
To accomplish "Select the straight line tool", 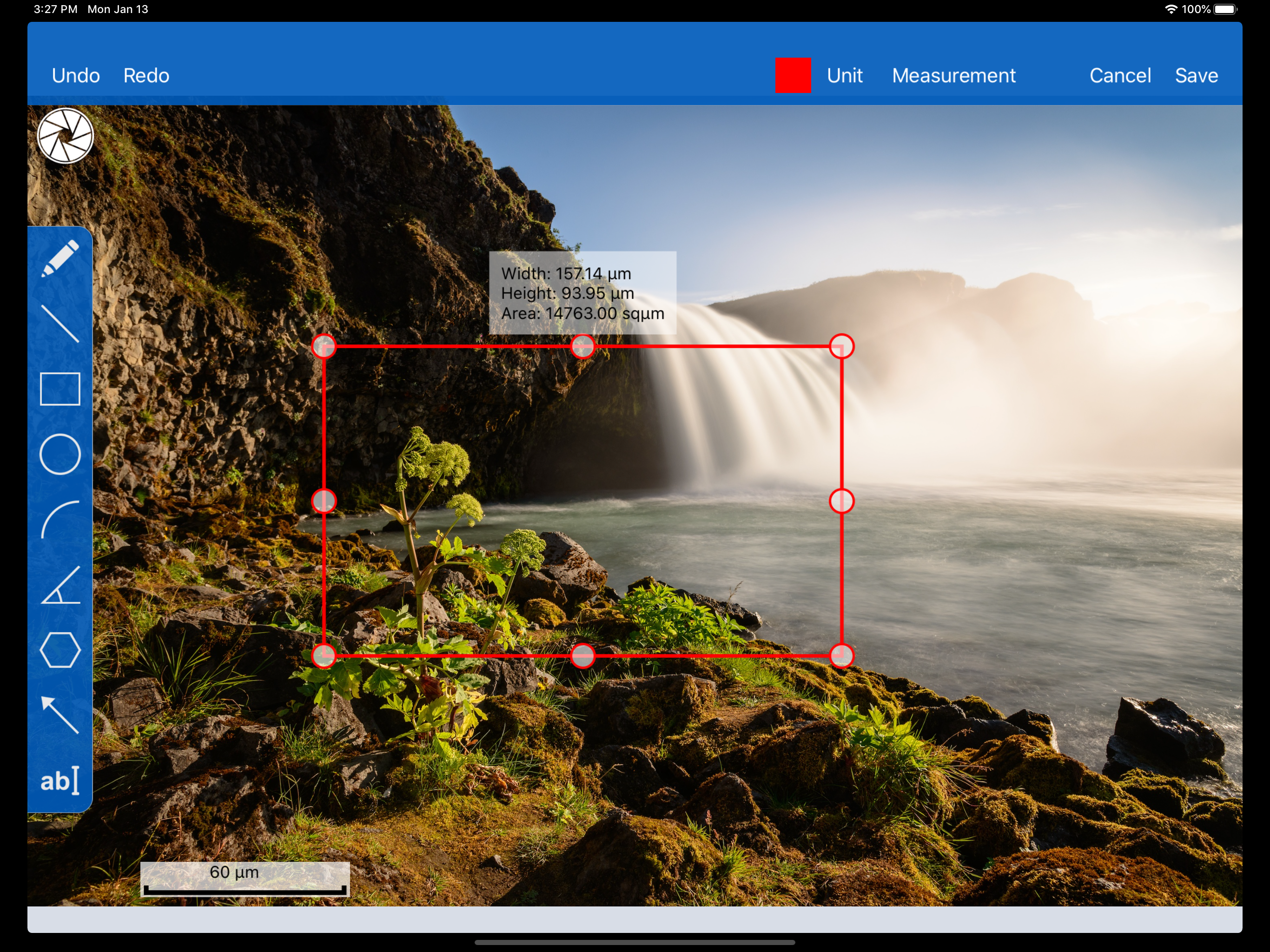I will [x=60, y=323].
